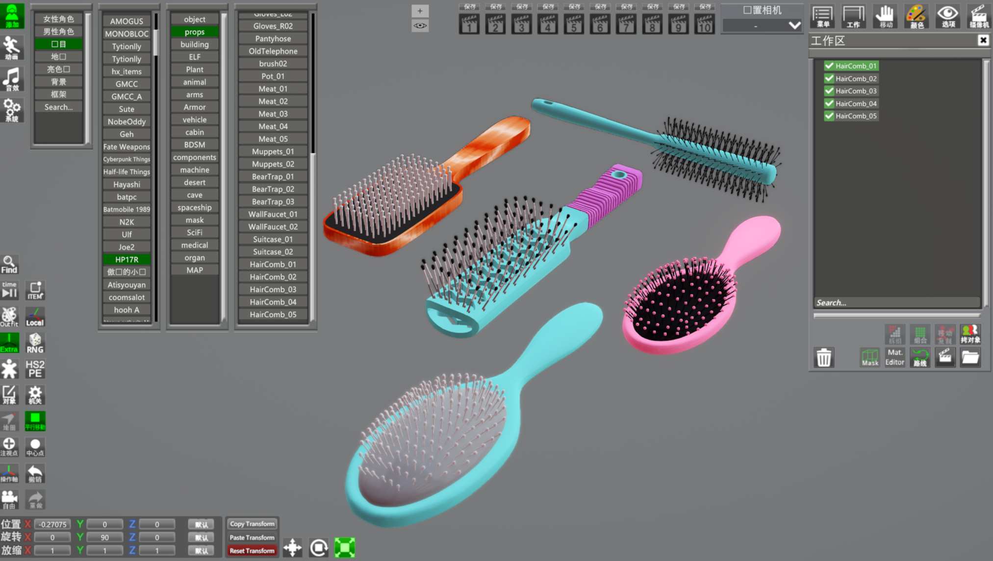Click the 撤销 undo arrow icon
This screenshot has height=561, width=993.
pos(35,474)
